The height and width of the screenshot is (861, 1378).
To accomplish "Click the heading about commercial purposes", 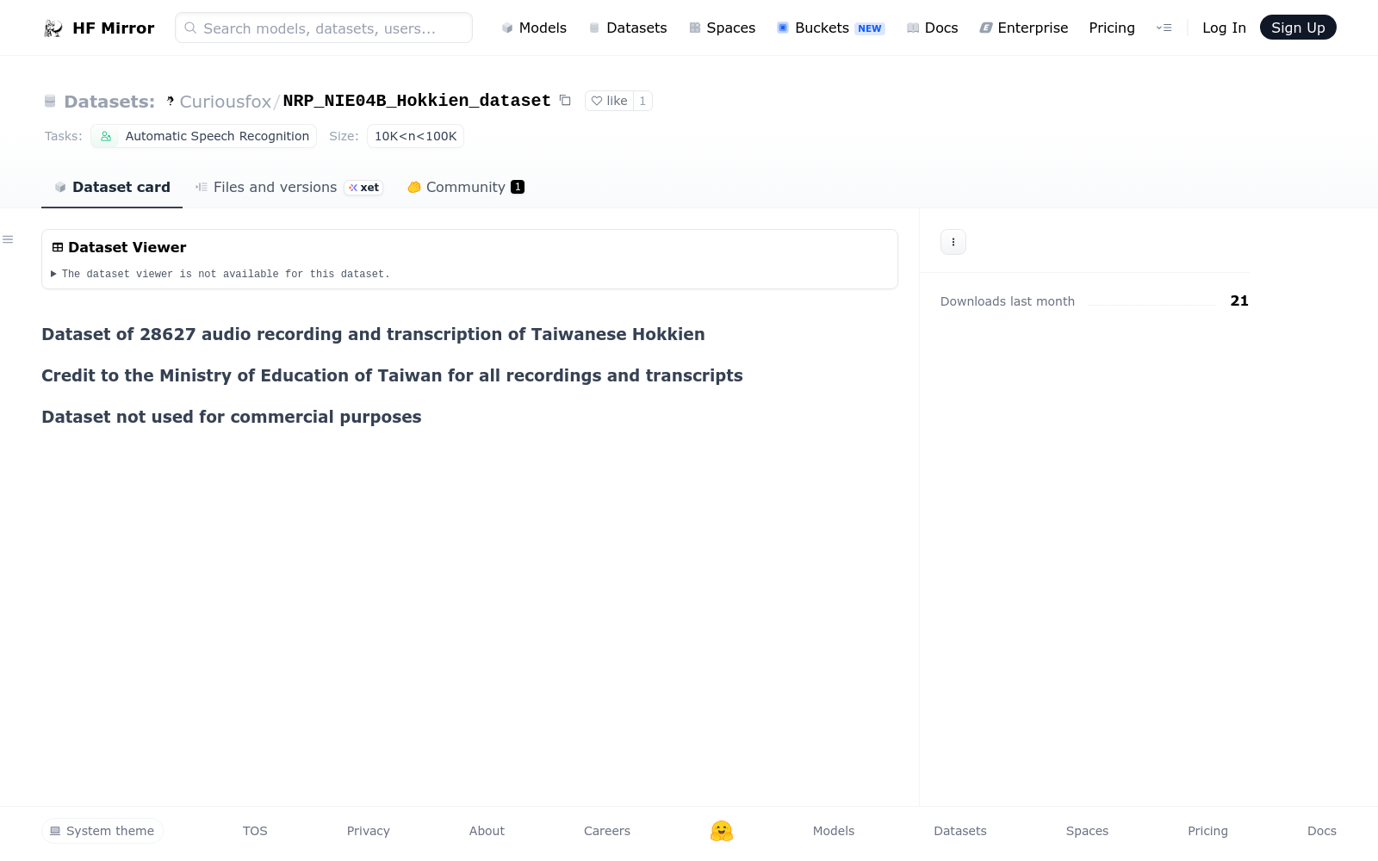I will pos(232,417).
